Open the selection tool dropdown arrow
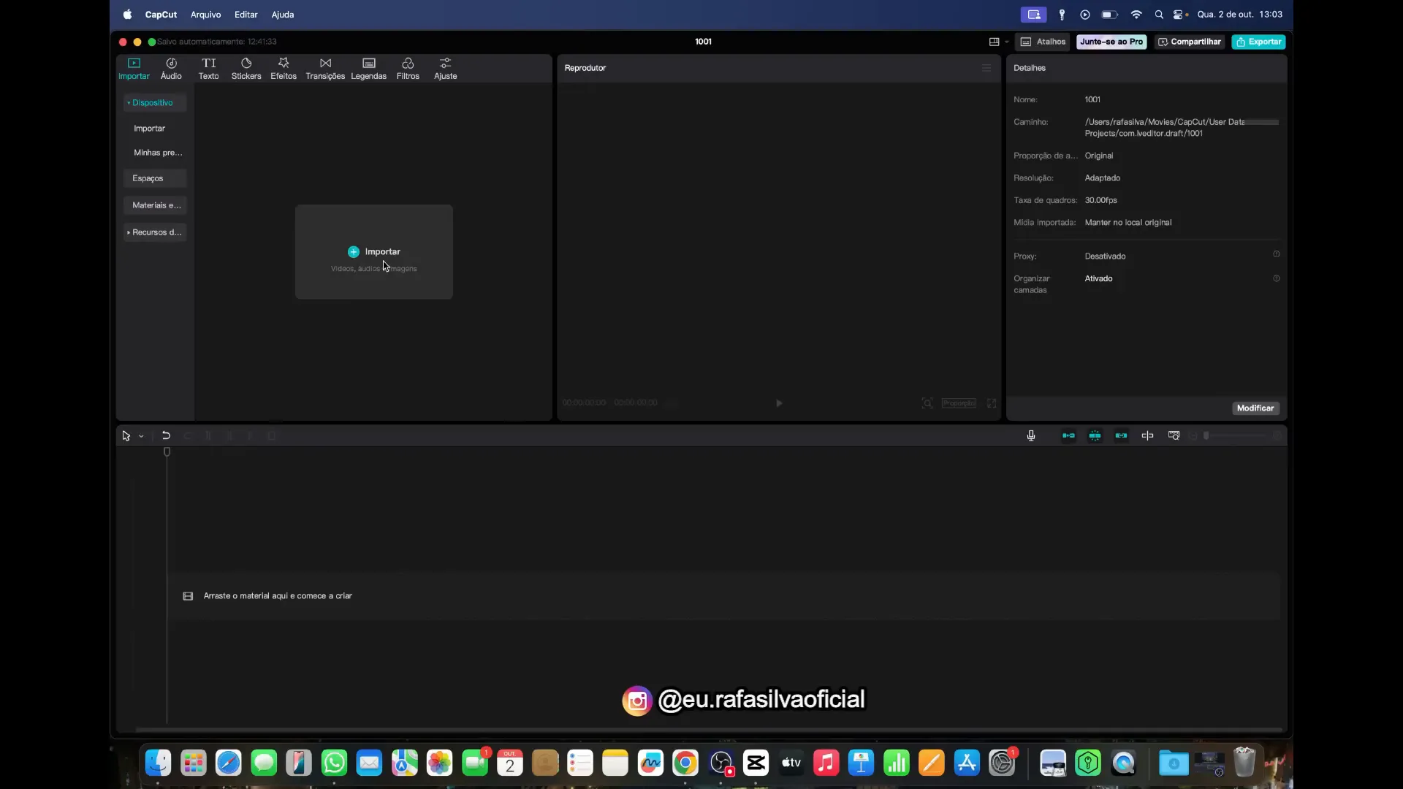The height and width of the screenshot is (789, 1403). click(x=141, y=436)
